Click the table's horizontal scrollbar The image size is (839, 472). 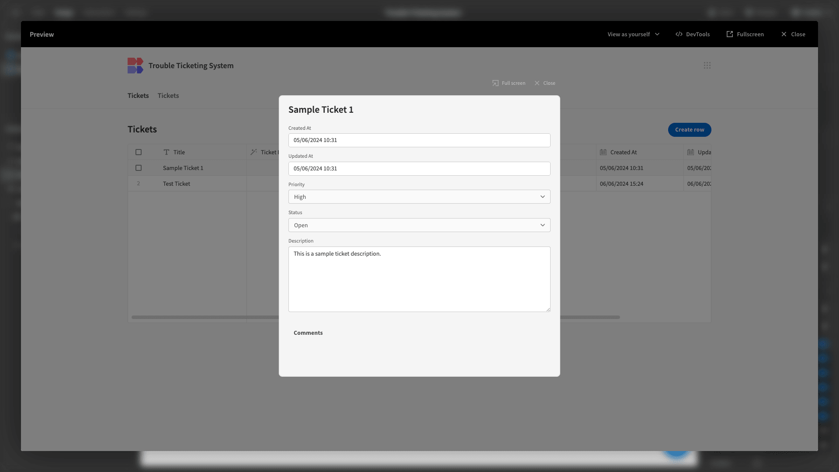tap(376, 317)
